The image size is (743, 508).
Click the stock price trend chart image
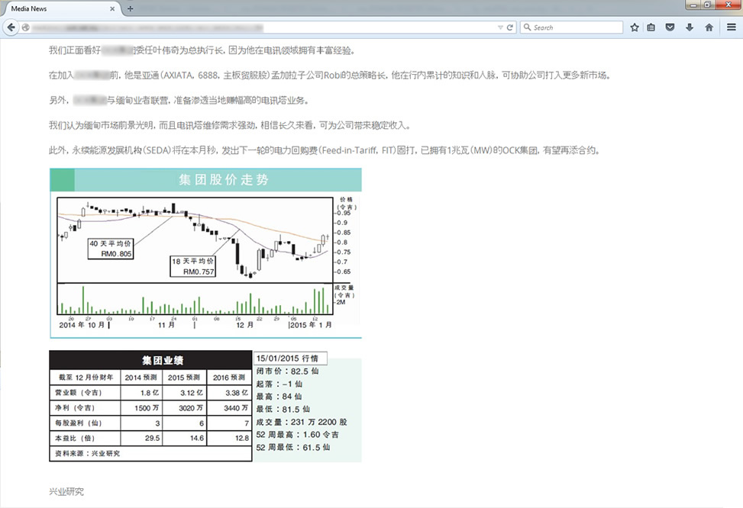205,259
